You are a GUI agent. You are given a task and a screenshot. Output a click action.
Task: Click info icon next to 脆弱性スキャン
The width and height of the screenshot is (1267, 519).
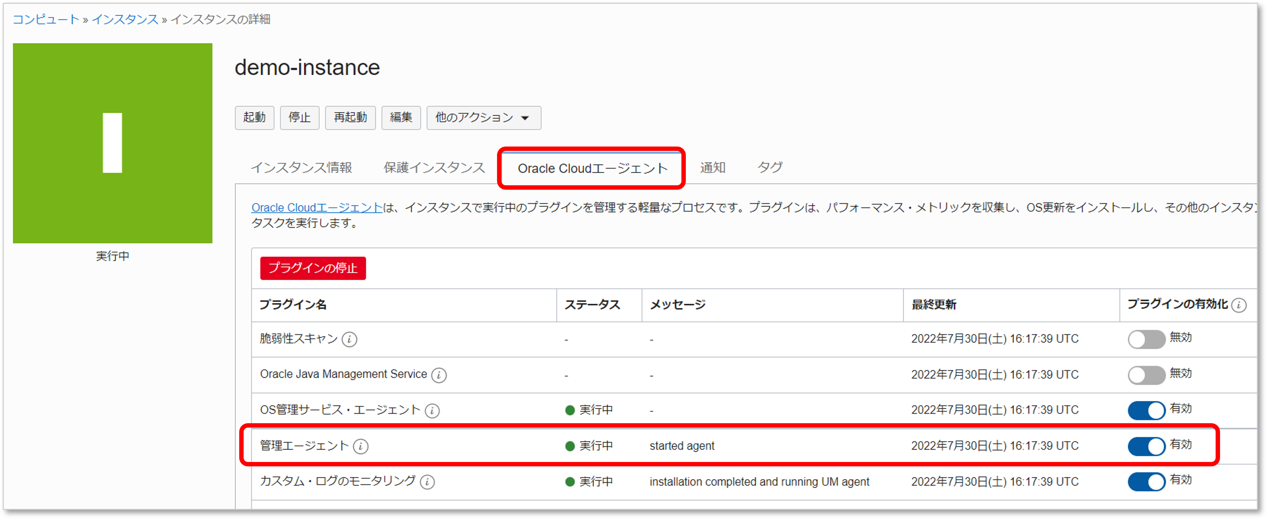pos(349,339)
